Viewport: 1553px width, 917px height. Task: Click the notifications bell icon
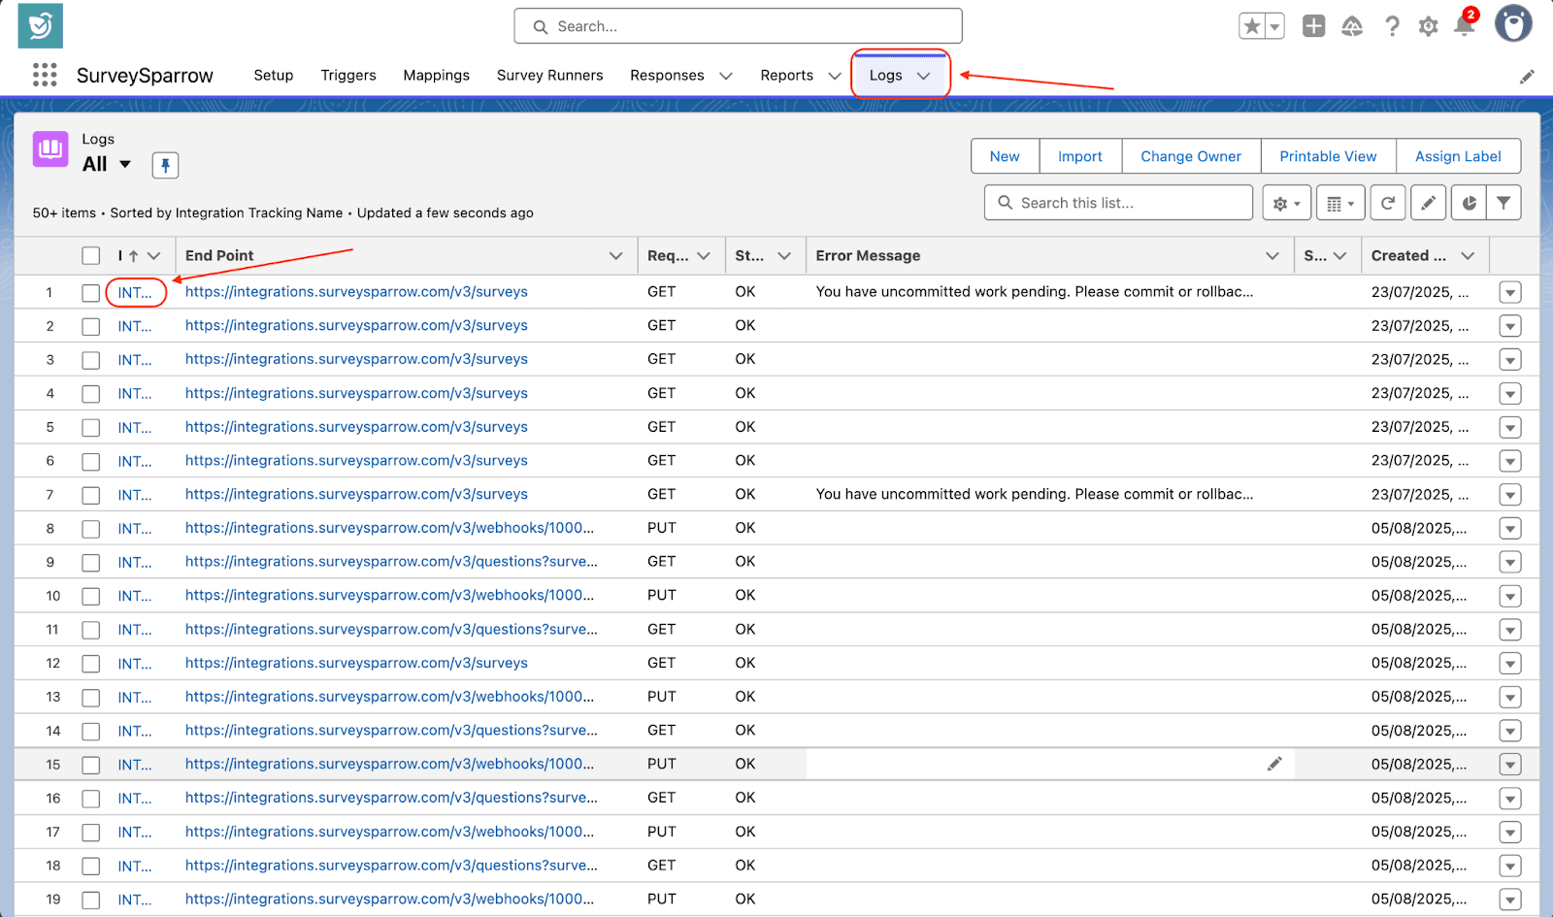tap(1464, 26)
